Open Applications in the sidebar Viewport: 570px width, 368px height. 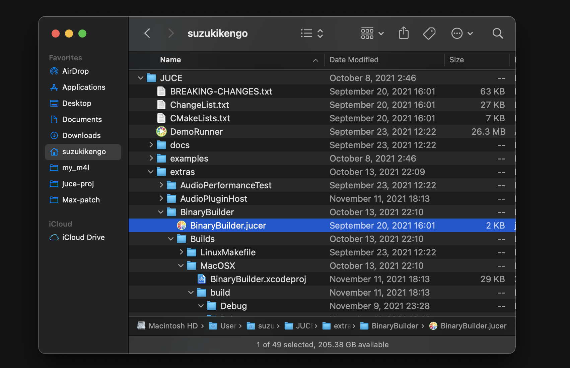tap(83, 87)
